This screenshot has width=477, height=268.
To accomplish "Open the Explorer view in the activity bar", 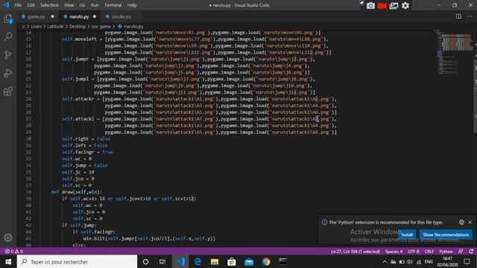I will (x=8, y=19).
